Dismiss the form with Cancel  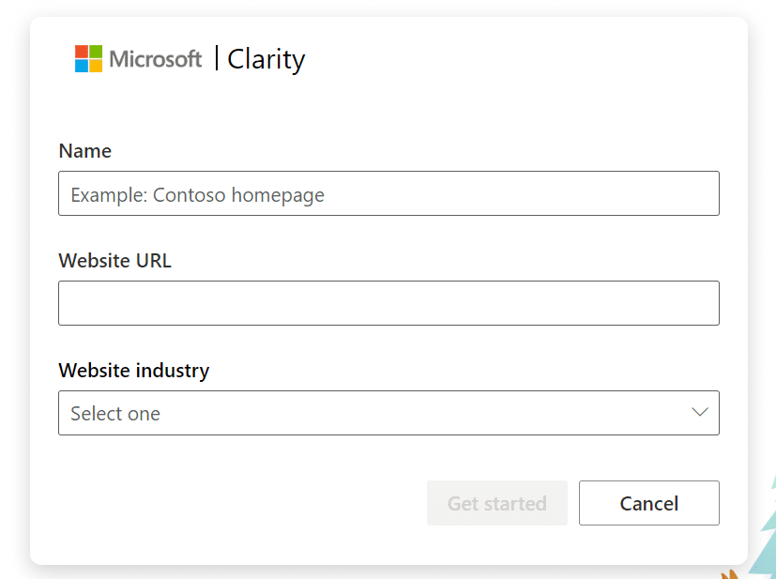649,503
